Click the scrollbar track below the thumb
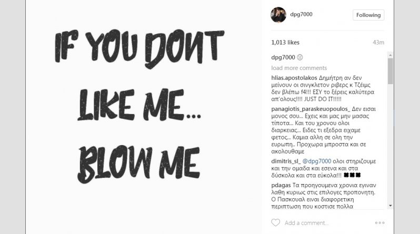This screenshot has height=234, width=420. coord(390,147)
